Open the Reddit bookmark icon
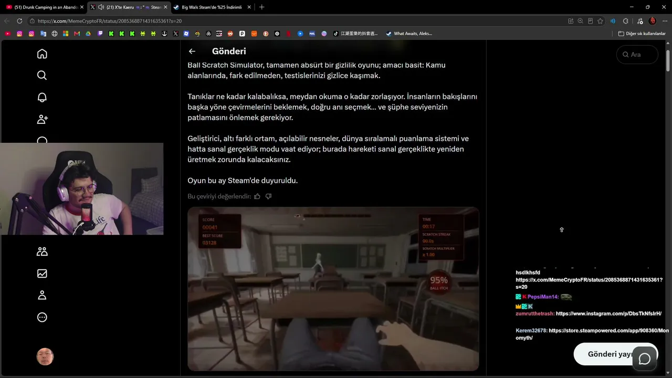This screenshot has height=378, width=672. (x=230, y=34)
